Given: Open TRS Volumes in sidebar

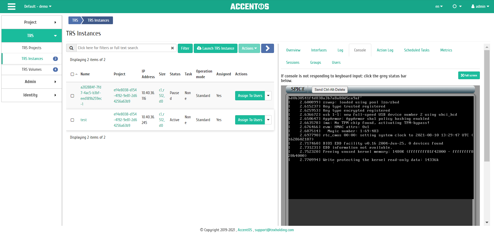Looking at the screenshot, I should pos(32,69).
